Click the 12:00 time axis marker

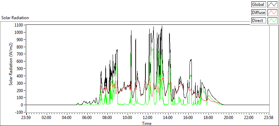pos(148,118)
